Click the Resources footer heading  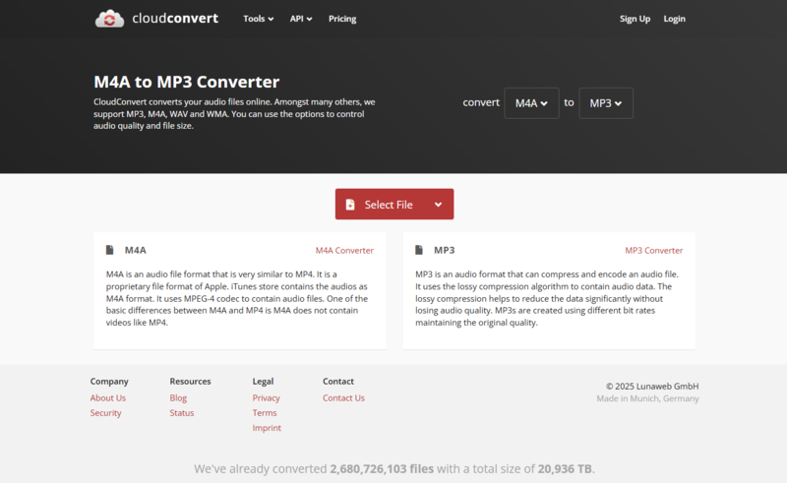[x=190, y=381]
